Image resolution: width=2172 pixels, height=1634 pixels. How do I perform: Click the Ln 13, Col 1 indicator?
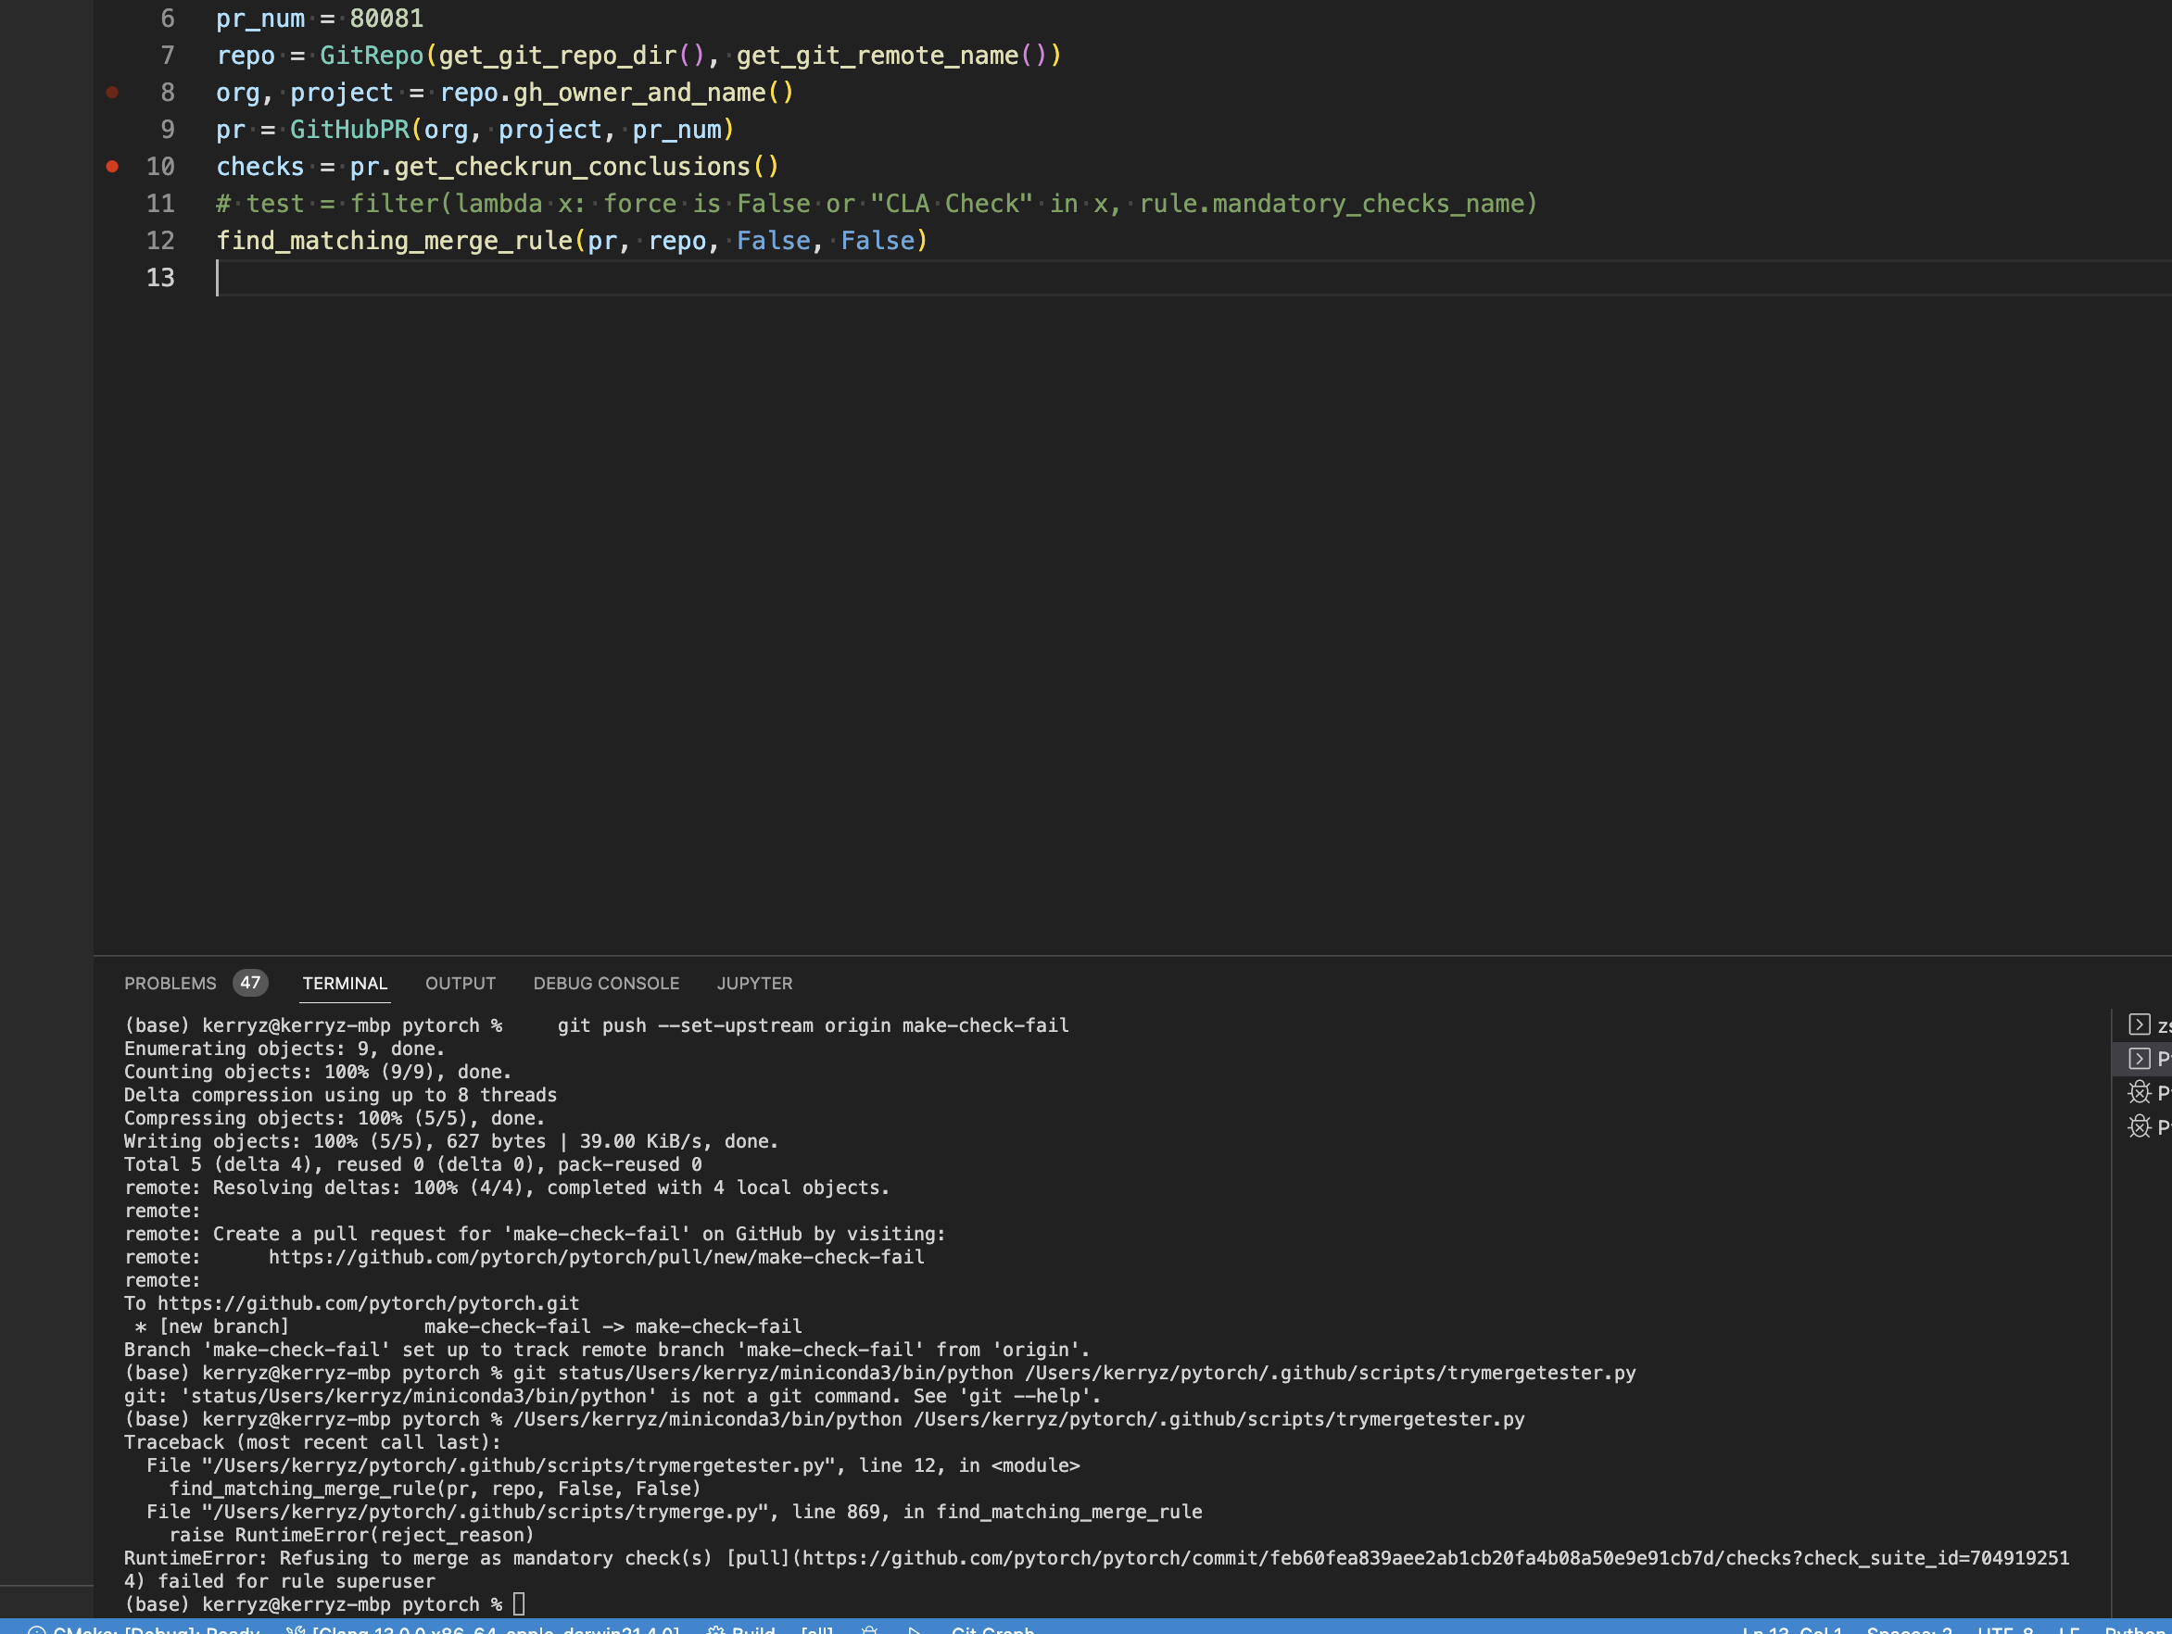[1791, 1630]
